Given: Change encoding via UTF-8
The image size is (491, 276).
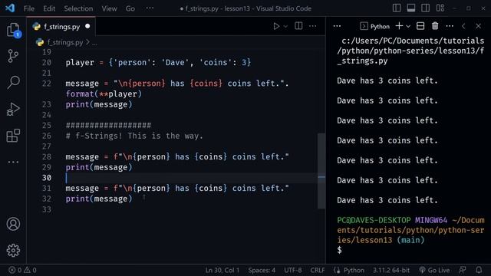Looking at the screenshot, I should 293,270.
